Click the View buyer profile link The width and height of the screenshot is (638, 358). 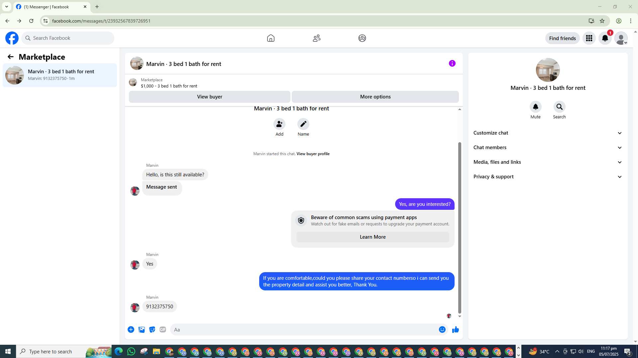click(x=313, y=154)
